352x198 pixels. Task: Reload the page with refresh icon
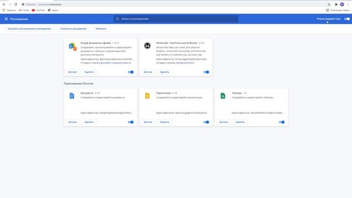[x=16, y=4]
